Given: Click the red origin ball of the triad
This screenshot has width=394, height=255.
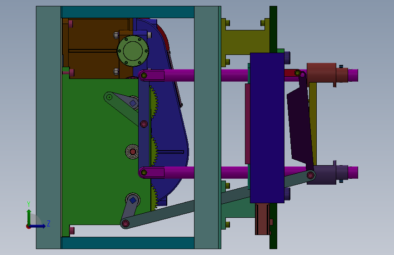Looking at the screenshot, I should click(28, 226).
